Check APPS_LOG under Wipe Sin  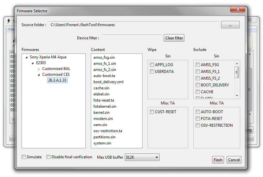[x=152, y=64]
